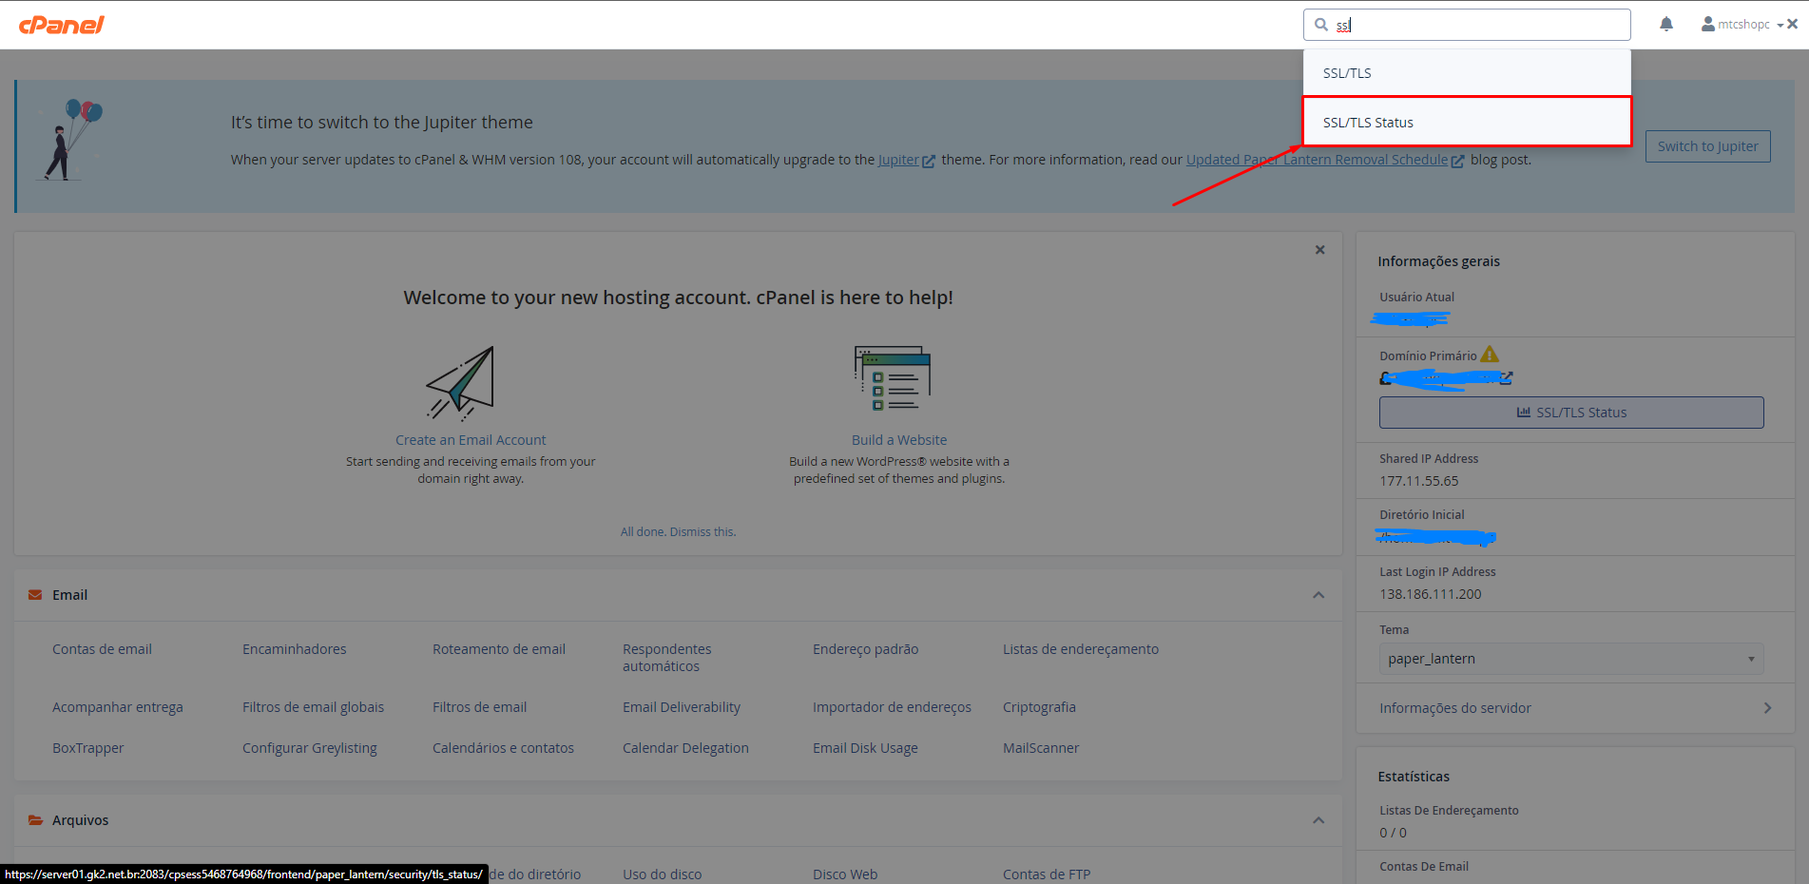
Task: Click the X icon at top right
Action: tap(1793, 24)
